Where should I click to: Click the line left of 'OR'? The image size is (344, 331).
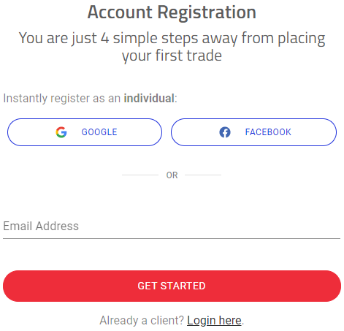click(140, 175)
